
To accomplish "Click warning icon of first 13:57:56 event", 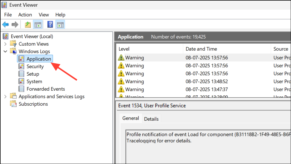I will pos(121,58).
